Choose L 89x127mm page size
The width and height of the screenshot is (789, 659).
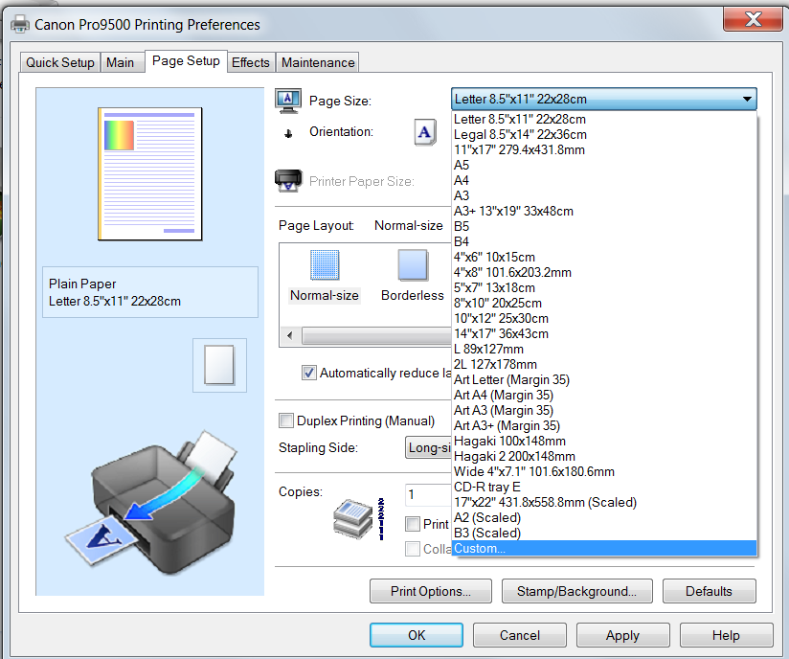pos(604,349)
